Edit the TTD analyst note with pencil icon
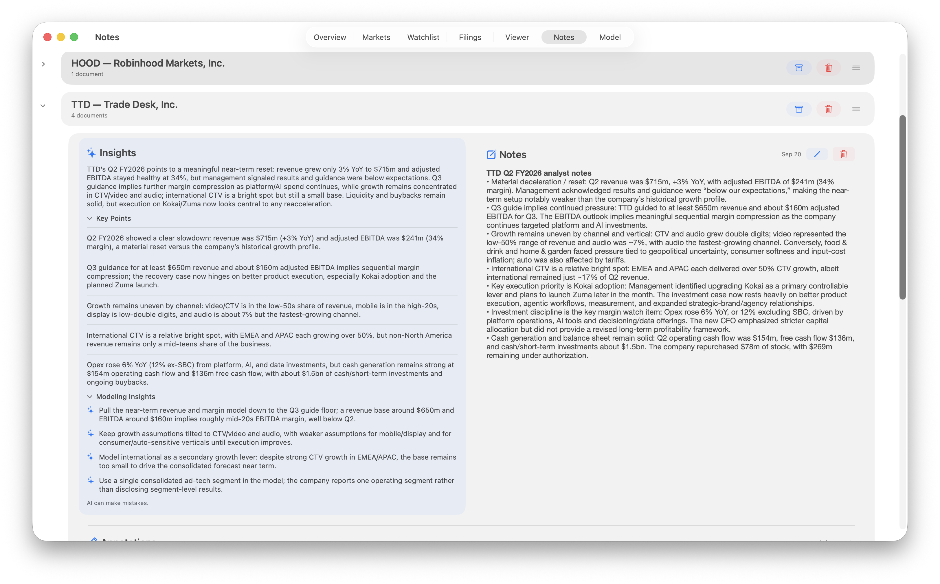Image resolution: width=940 pixels, height=584 pixels. (x=817, y=154)
